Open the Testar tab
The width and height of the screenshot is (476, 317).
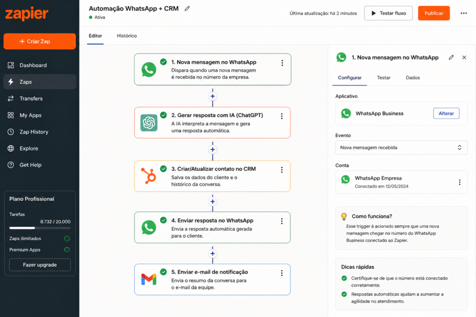(383, 78)
